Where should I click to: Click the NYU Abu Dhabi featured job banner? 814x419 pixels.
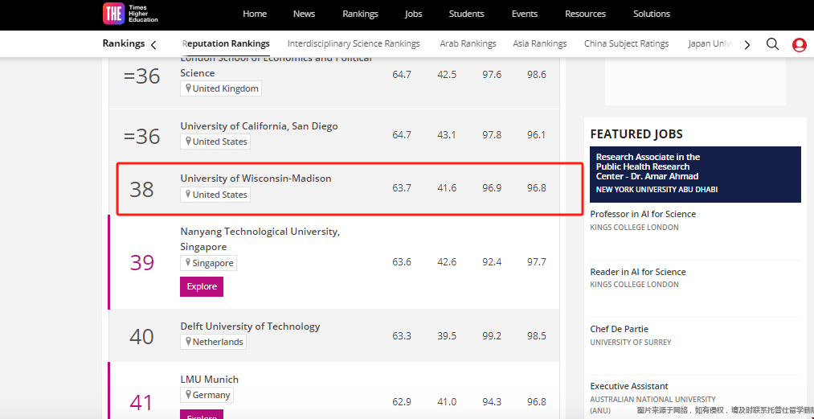[x=695, y=174]
